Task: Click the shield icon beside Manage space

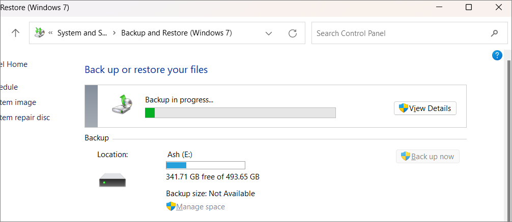Action: 171,207
